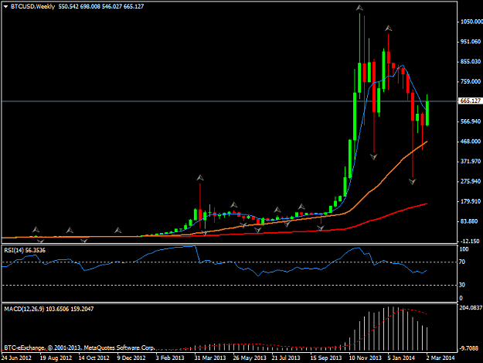The width and height of the screenshot is (483, 363).
Task: Click the 759.000 price scale label
Action: click(471, 81)
